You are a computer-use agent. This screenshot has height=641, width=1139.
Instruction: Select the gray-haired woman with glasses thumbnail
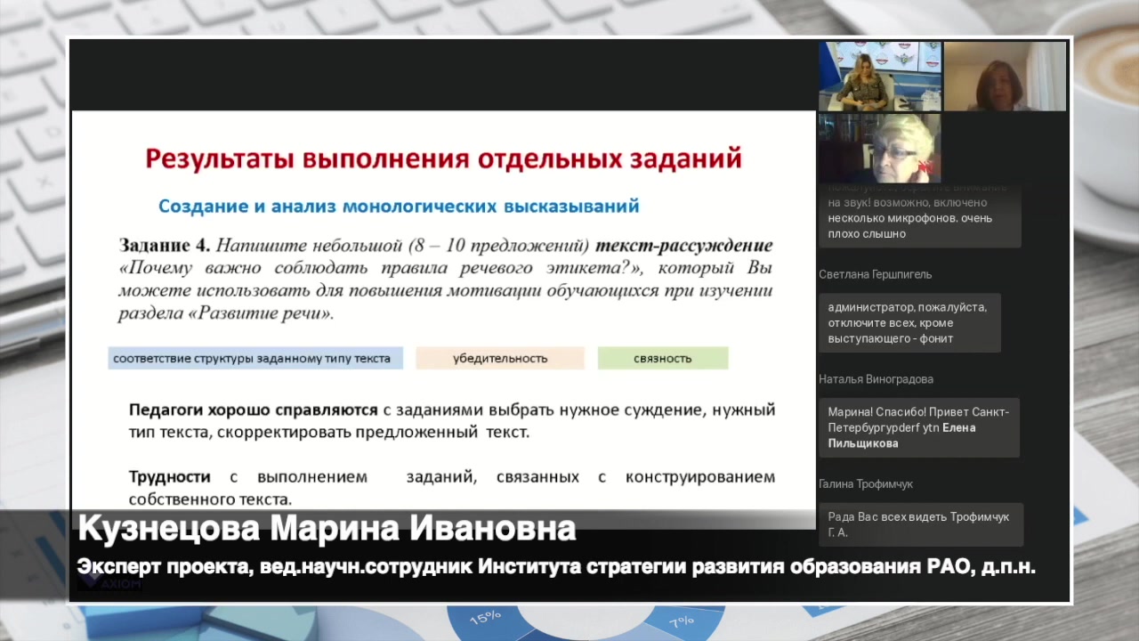pos(880,148)
